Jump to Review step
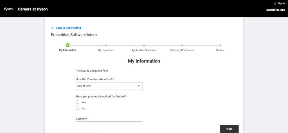 (220, 50)
